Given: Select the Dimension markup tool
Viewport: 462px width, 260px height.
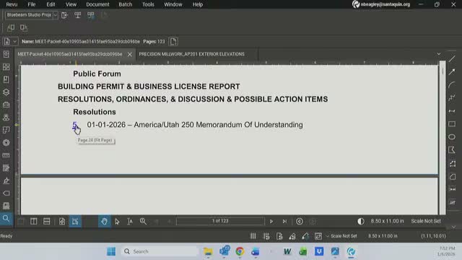Looking at the screenshot, I should tap(452, 111).
